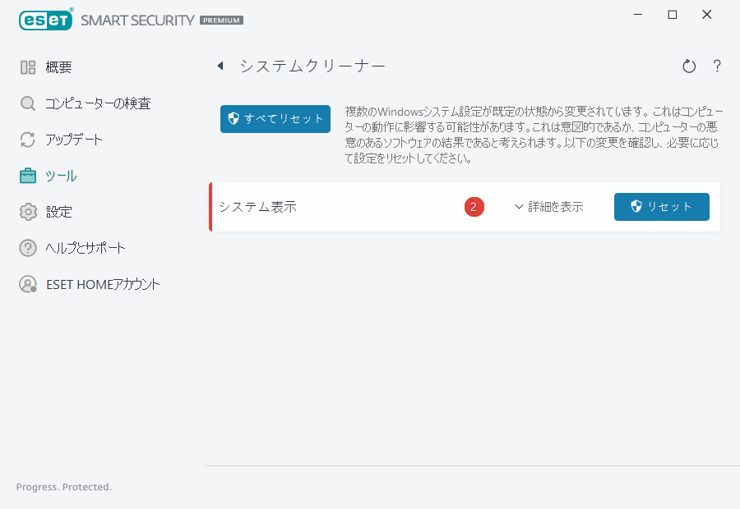Click the Progress. Protected. status text
Viewport: 740px width, 509px height.
tap(63, 487)
